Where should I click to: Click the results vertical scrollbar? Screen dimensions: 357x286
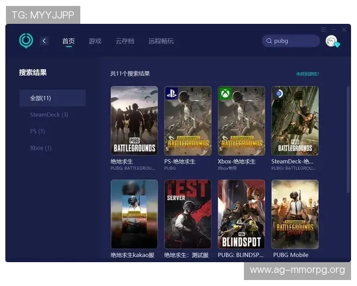tap(348, 139)
